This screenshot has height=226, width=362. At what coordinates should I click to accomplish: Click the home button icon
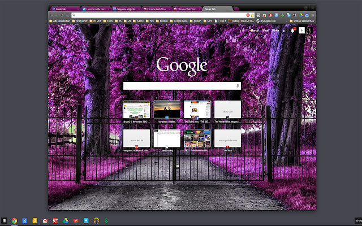68,15
